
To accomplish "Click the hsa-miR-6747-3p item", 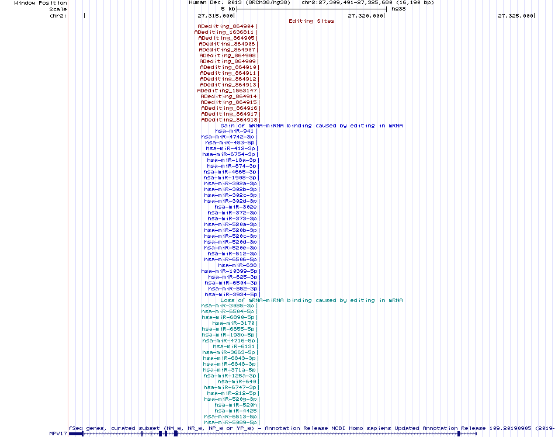I will [x=230, y=387].
